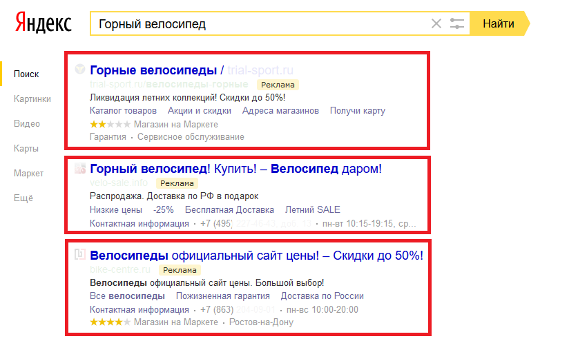Click the Найти search button
The height and width of the screenshot is (352, 578).
(499, 23)
